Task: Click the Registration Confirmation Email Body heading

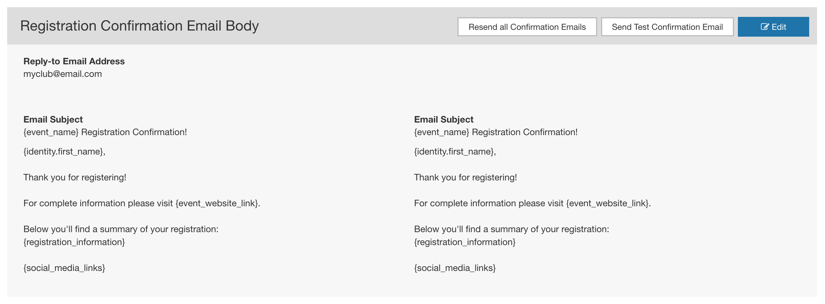Action: coord(139,26)
